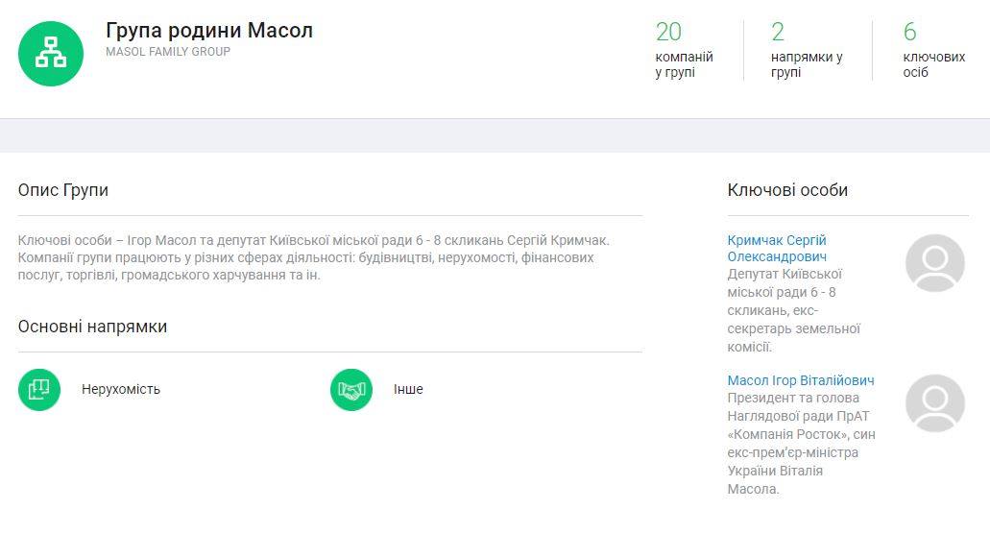This screenshot has width=990, height=534.
Task: Click the "Ключові особи" sidebar heading
Action: pyautogui.click(x=787, y=190)
